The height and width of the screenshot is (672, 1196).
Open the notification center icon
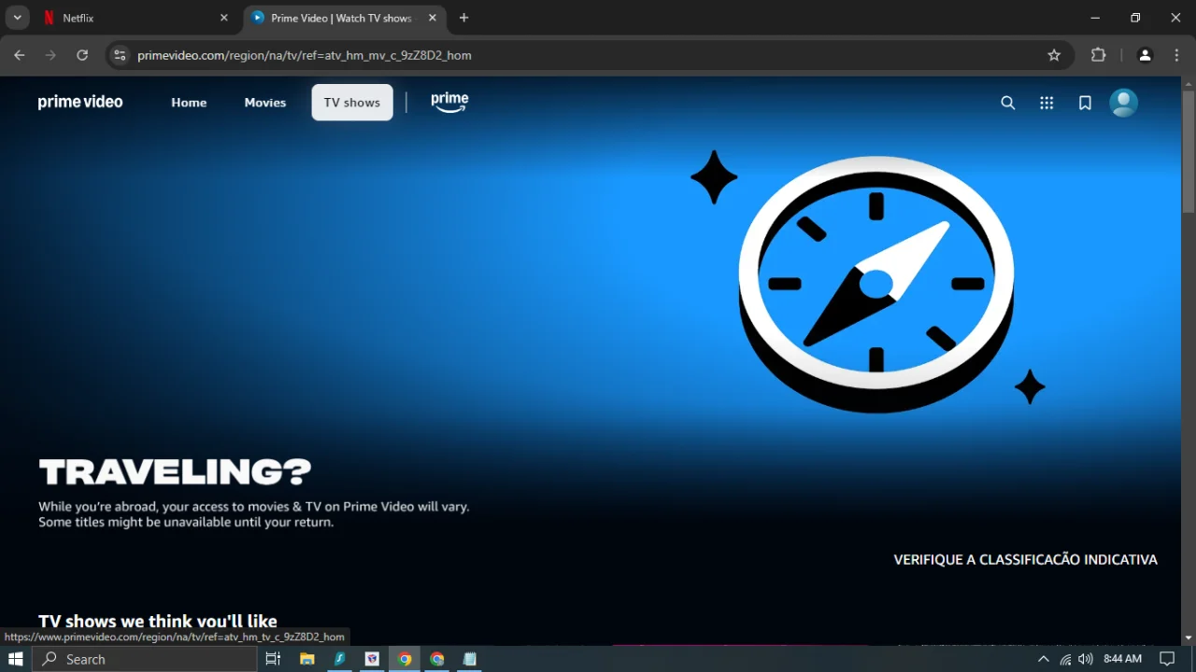point(1167,659)
